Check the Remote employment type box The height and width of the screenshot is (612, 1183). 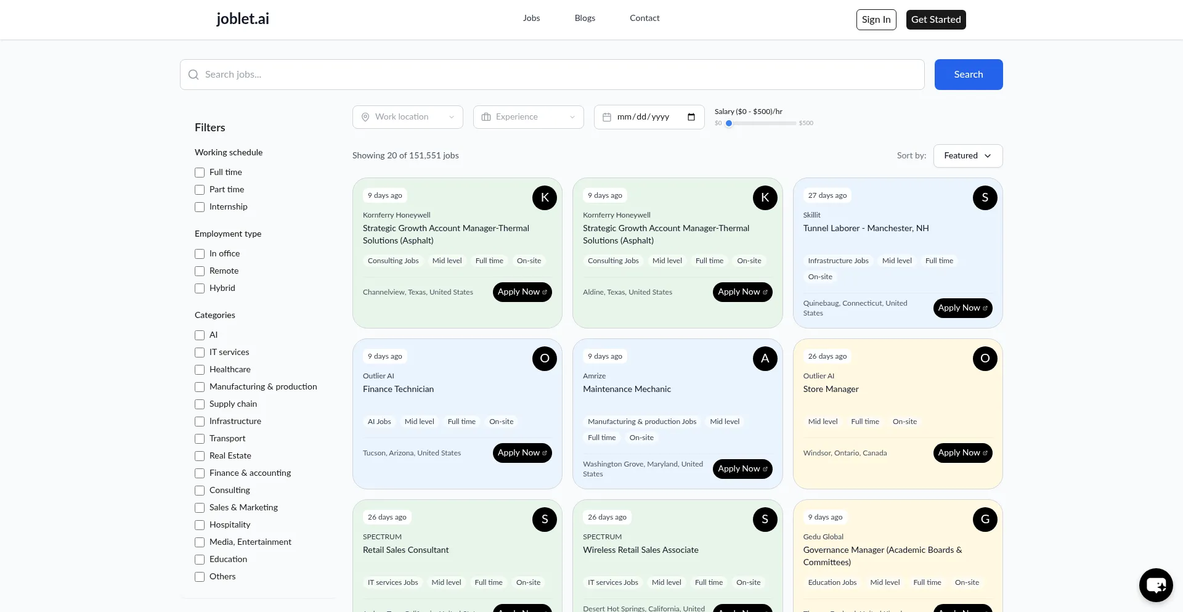(x=200, y=271)
